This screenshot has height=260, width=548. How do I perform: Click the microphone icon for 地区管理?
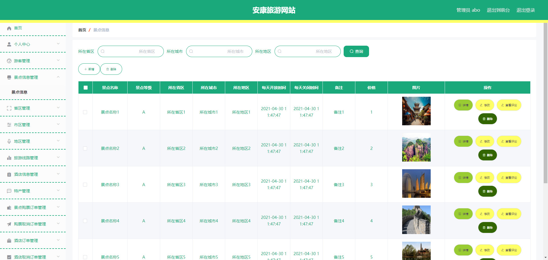click(9, 141)
